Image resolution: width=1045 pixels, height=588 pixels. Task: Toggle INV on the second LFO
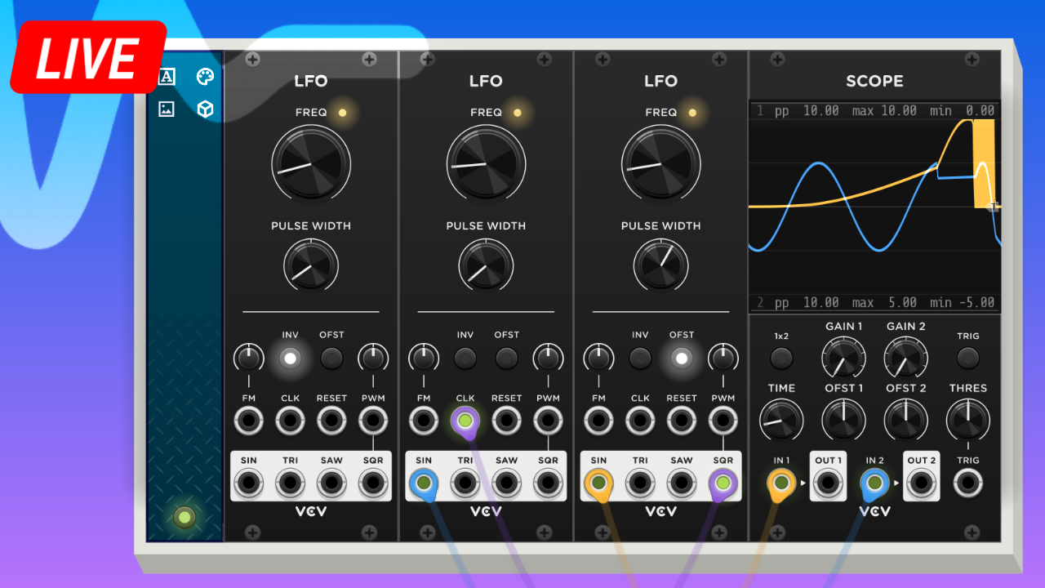[x=465, y=358]
